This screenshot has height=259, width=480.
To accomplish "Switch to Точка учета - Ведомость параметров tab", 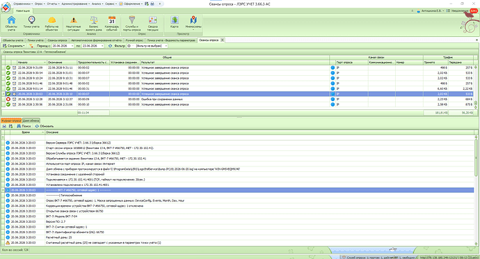I will [171, 40].
